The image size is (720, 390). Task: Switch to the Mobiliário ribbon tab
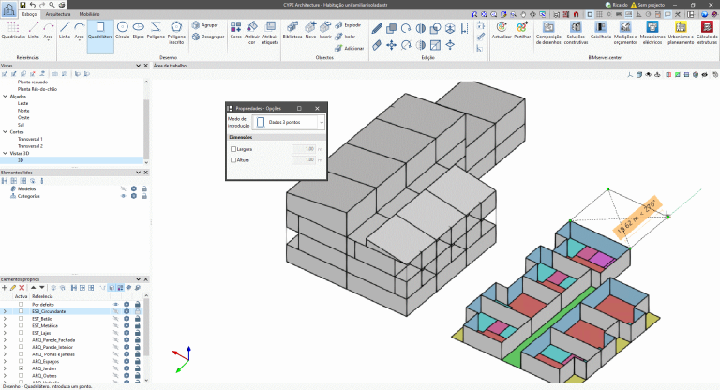pos(90,14)
